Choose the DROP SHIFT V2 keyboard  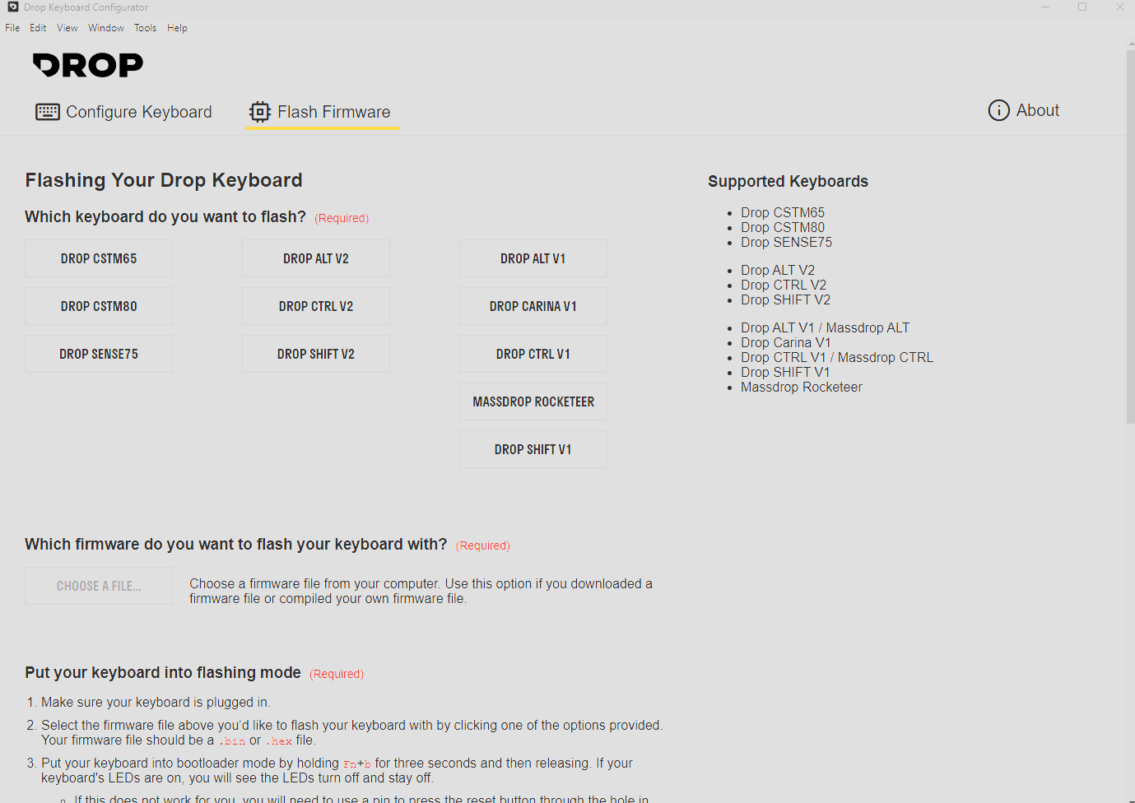316,354
